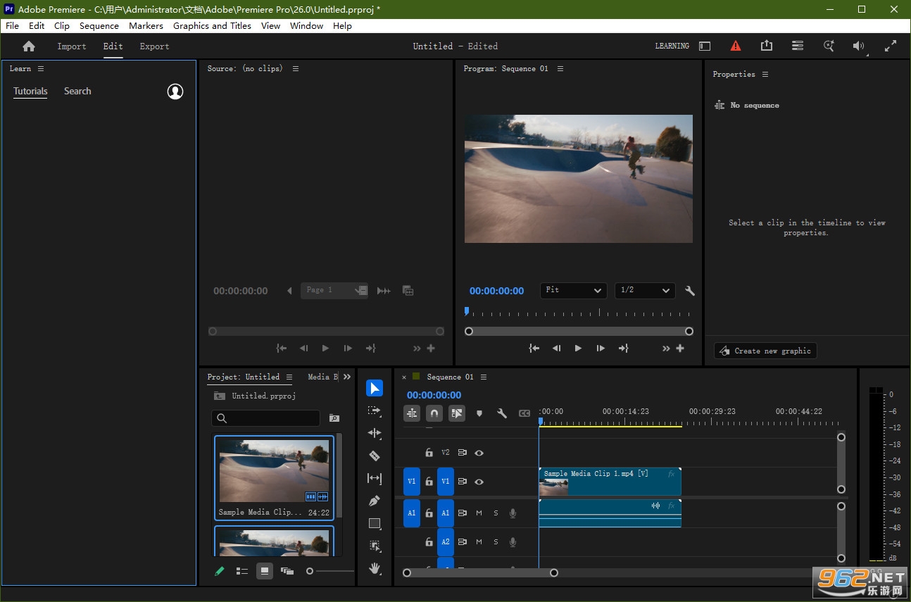Select the Razor tool
The height and width of the screenshot is (602, 911).
pyautogui.click(x=375, y=456)
